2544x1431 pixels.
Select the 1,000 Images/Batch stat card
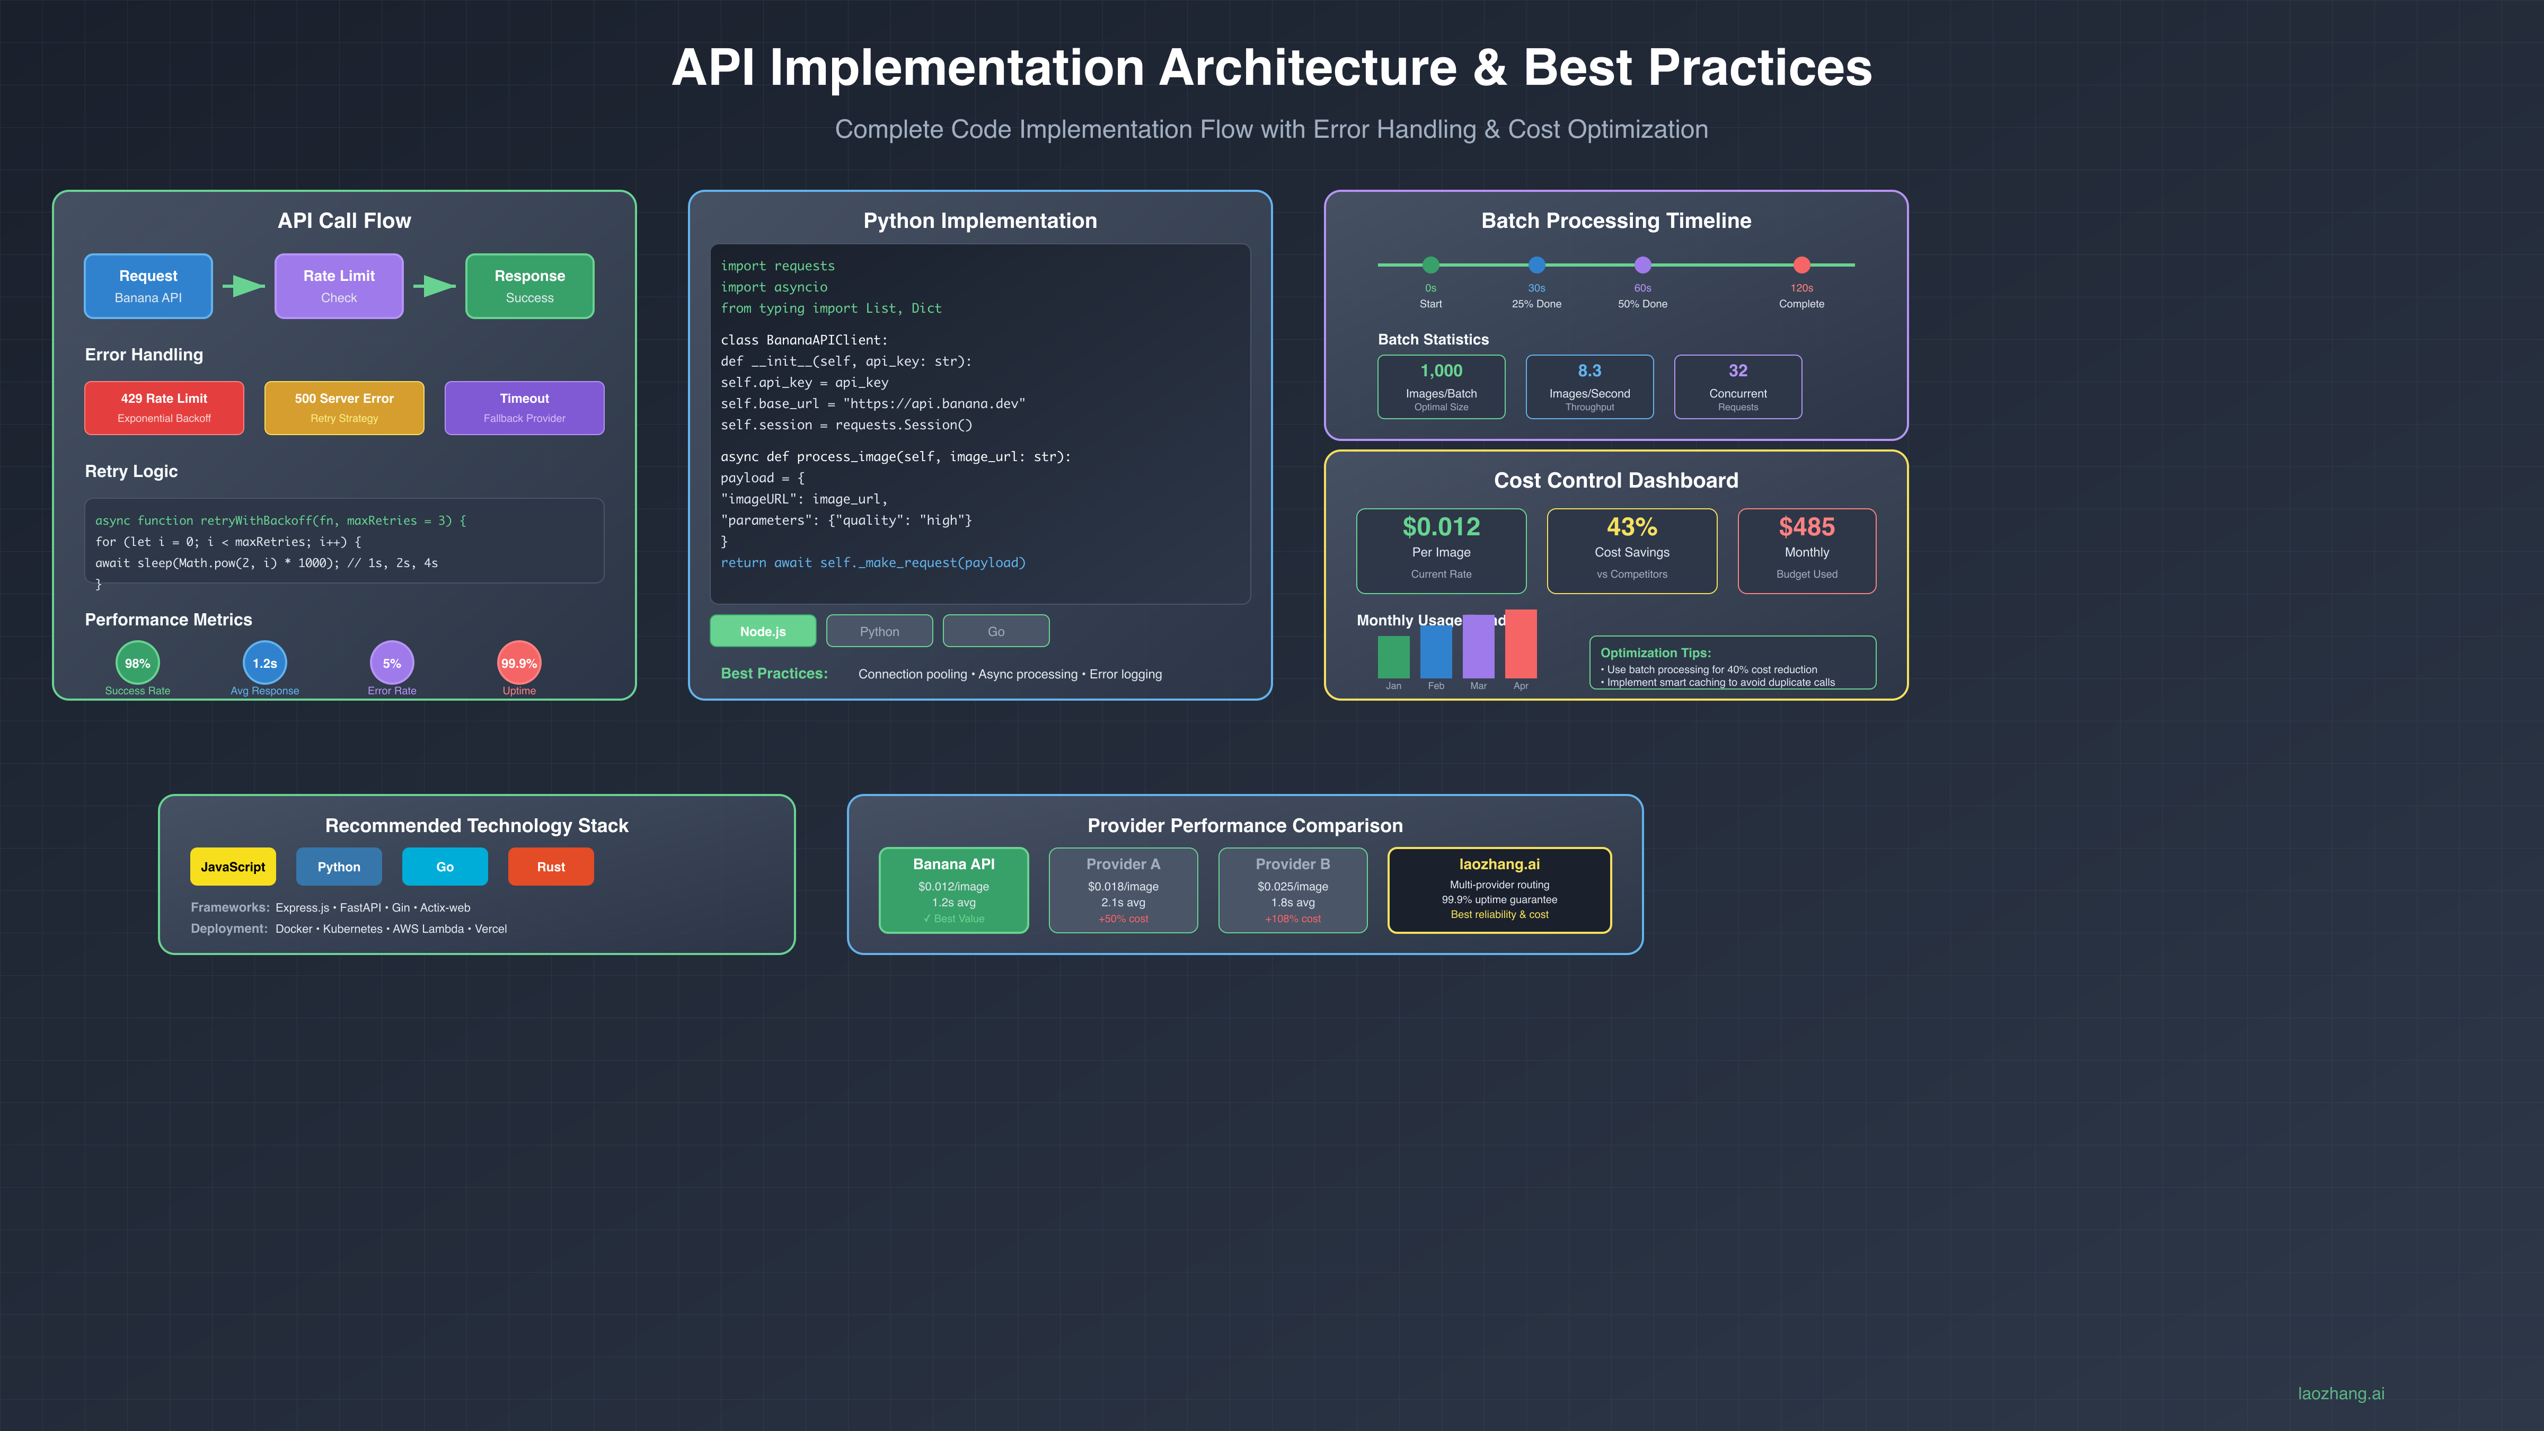tap(1441, 386)
